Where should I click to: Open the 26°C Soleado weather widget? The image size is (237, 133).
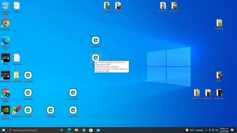pyautogui.click(x=194, y=130)
